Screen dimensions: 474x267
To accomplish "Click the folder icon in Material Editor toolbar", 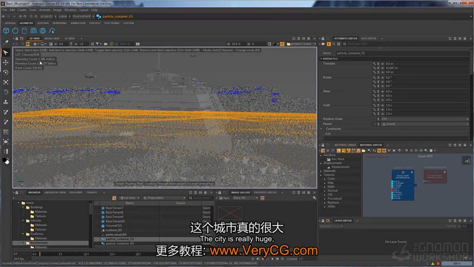I will coord(363,151).
